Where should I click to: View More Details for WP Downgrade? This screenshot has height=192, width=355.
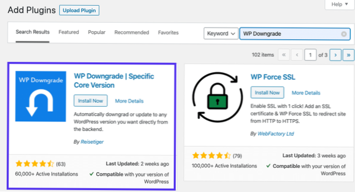pyautogui.click(x=129, y=101)
